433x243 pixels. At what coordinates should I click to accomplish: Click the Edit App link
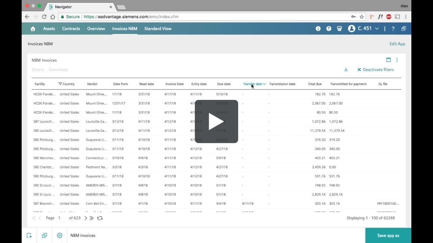point(397,44)
